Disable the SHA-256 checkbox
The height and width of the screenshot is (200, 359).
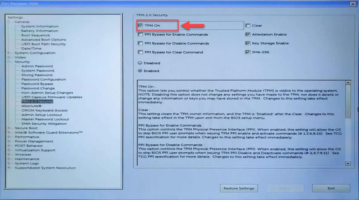pos(248,52)
